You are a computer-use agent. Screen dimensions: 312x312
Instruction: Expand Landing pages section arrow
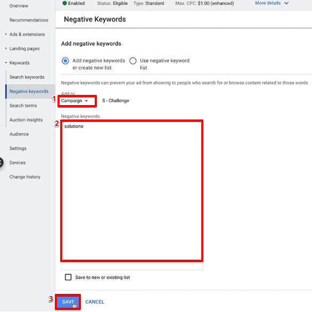point(6,48)
